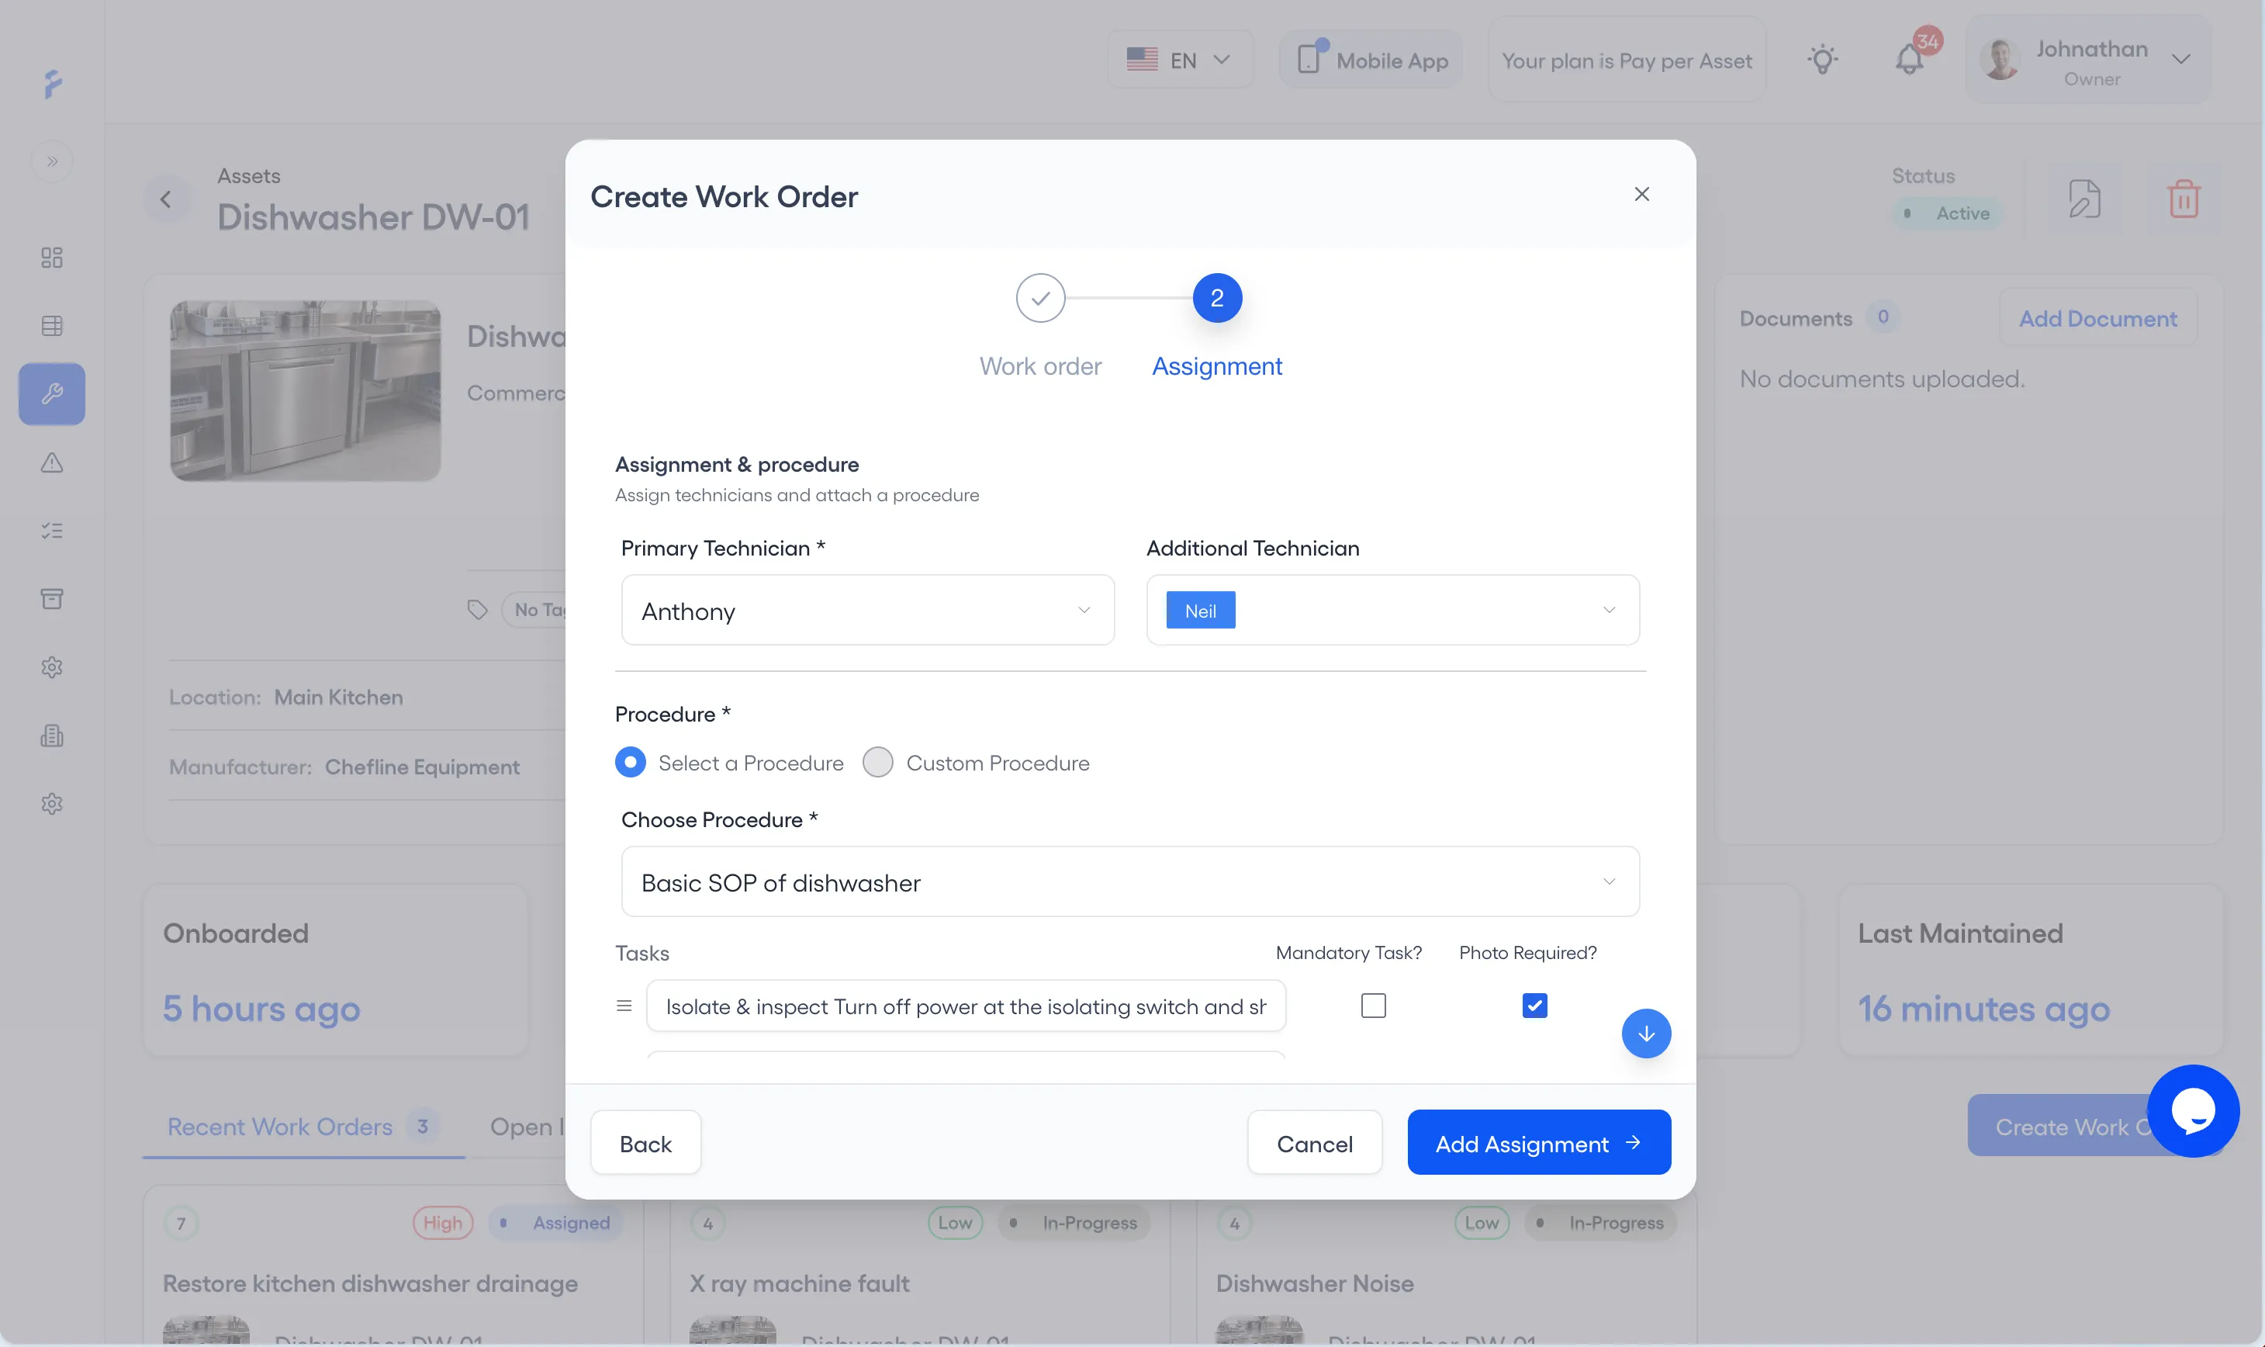Click the US flag language icon
The width and height of the screenshot is (2265, 1347).
coord(1142,60)
